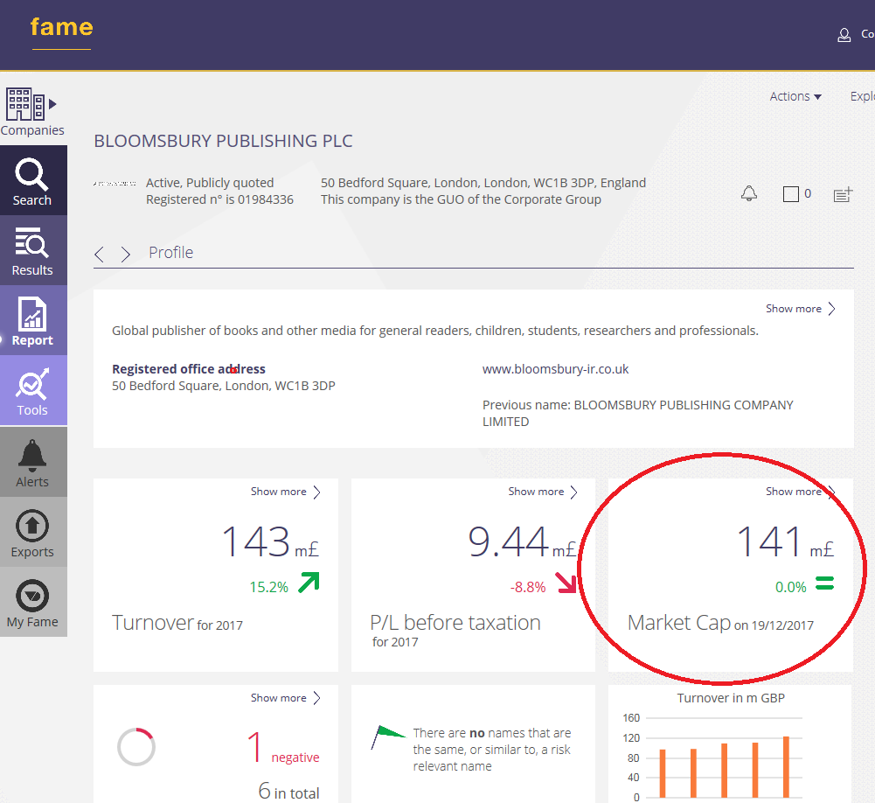Click the add-to-list icon beside checkbox
The width and height of the screenshot is (875, 803).
[x=843, y=194]
